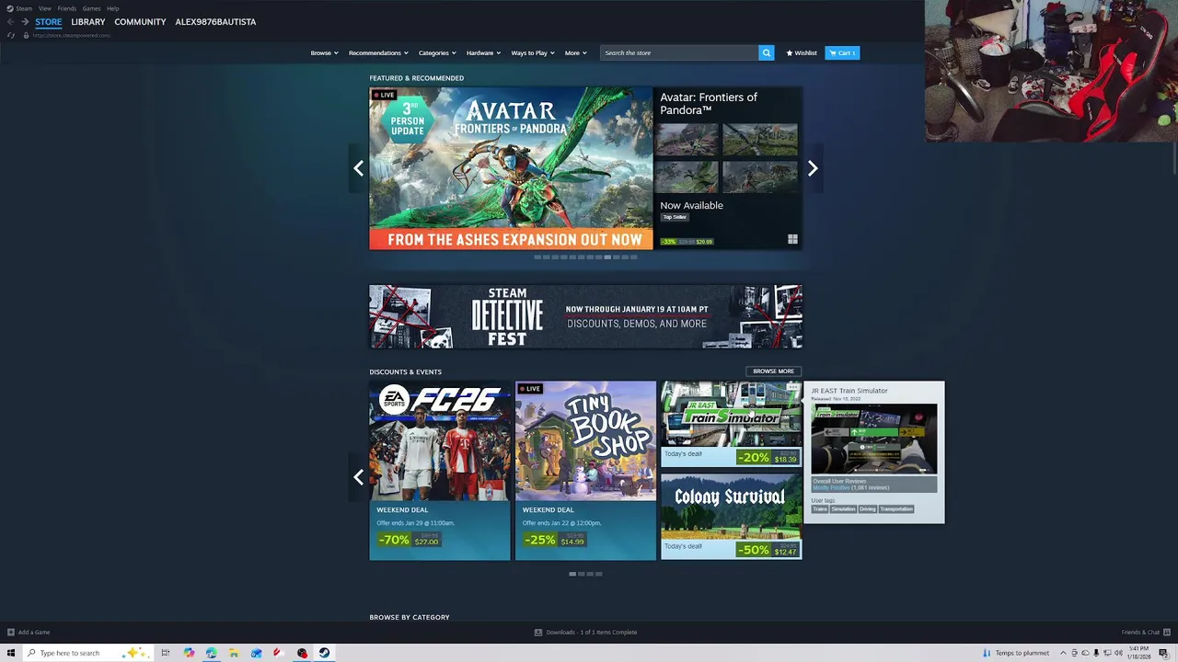Open Tiny Book Shop weekend deal card
The width and height of the screenshot is (1178, 662).
point(585,471)
